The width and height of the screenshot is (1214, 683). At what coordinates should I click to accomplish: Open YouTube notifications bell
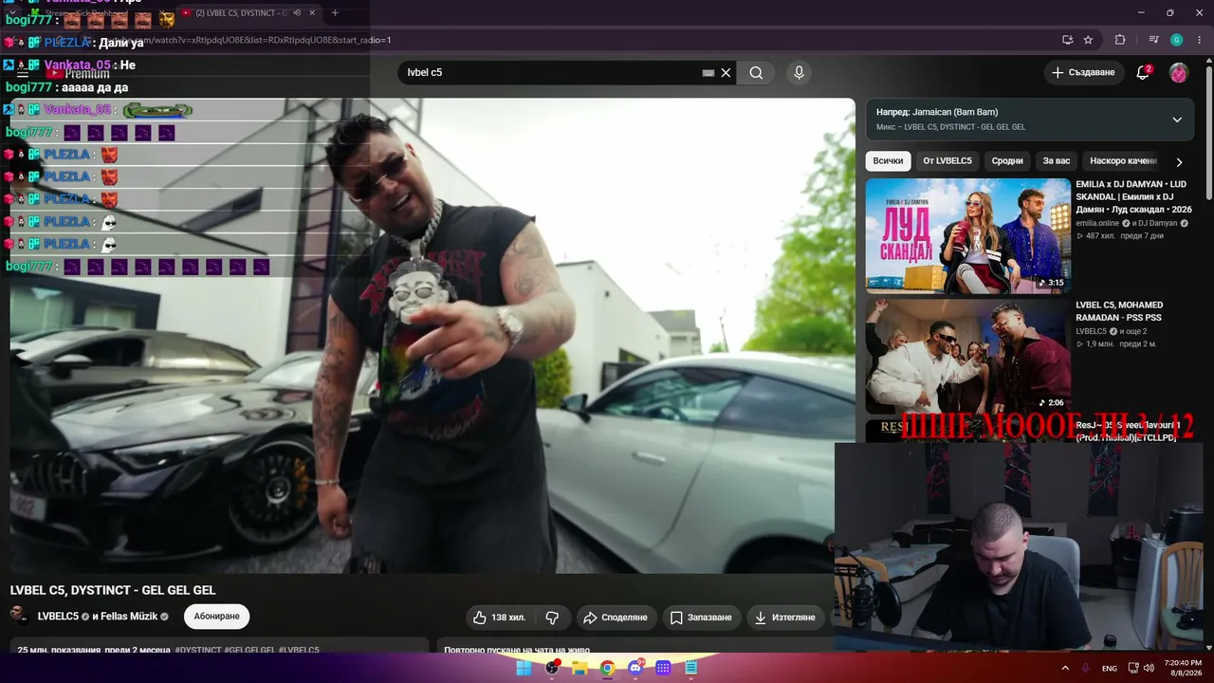click(1143, 73)
